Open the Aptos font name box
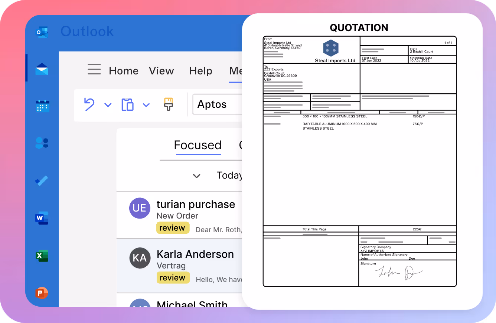This screenshot has height=323, width=496. tap(218, 104)
